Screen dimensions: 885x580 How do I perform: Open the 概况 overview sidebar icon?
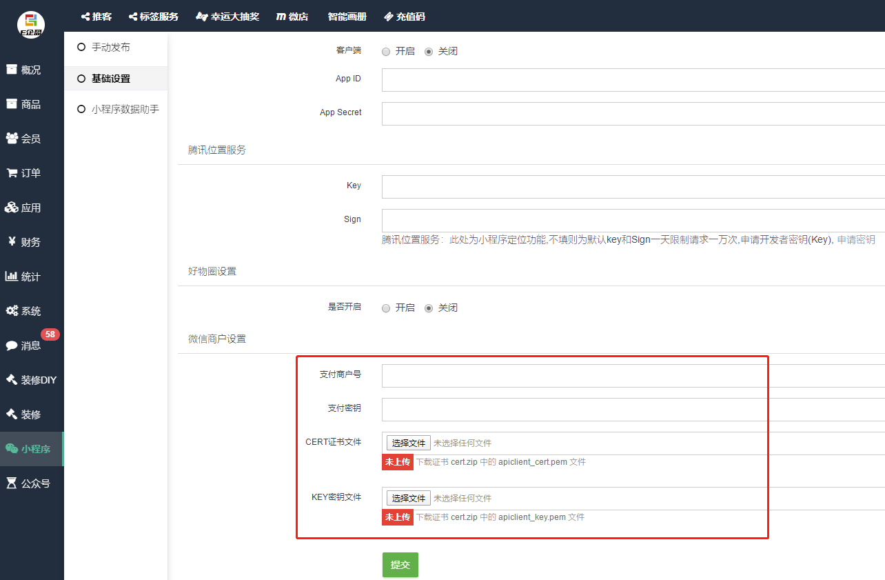click(12, 70)
